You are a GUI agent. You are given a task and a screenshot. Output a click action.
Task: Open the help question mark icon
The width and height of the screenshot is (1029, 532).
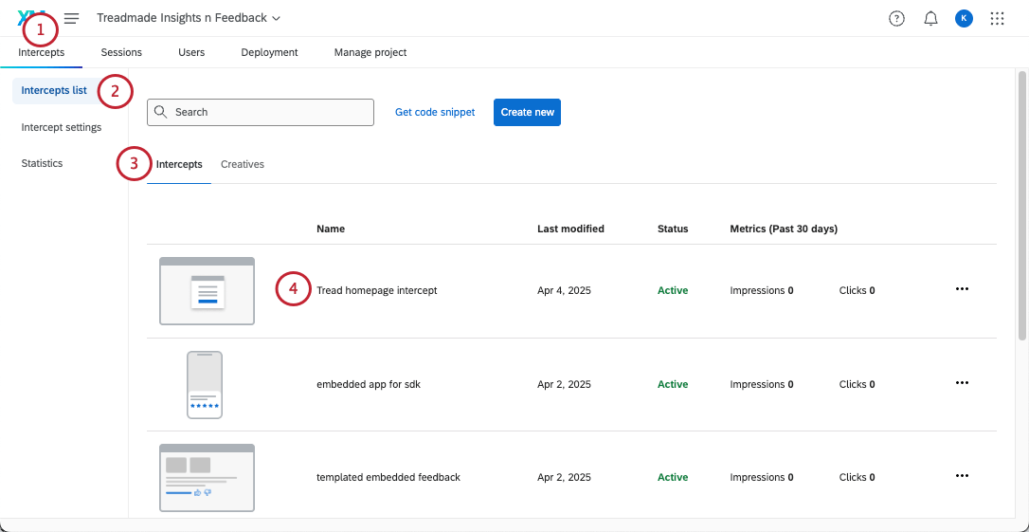pyautogui.click(x=896, y=18)
